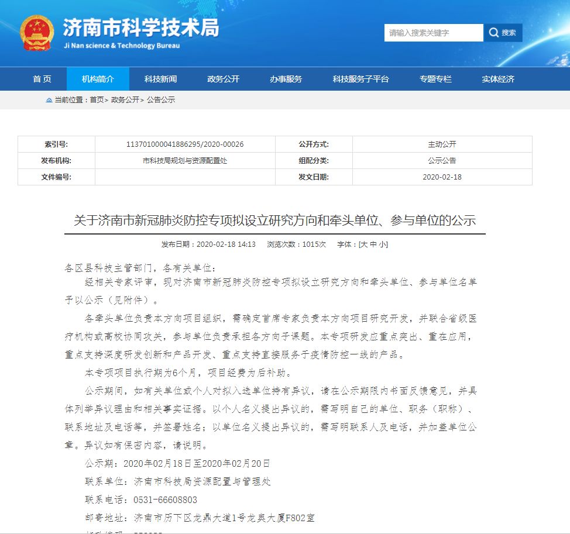Click the national emblem logo

click(x=37, y=33)
